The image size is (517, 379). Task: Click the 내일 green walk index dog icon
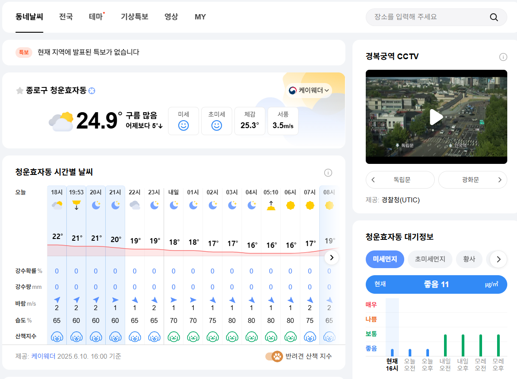click(x=173, y=337)
